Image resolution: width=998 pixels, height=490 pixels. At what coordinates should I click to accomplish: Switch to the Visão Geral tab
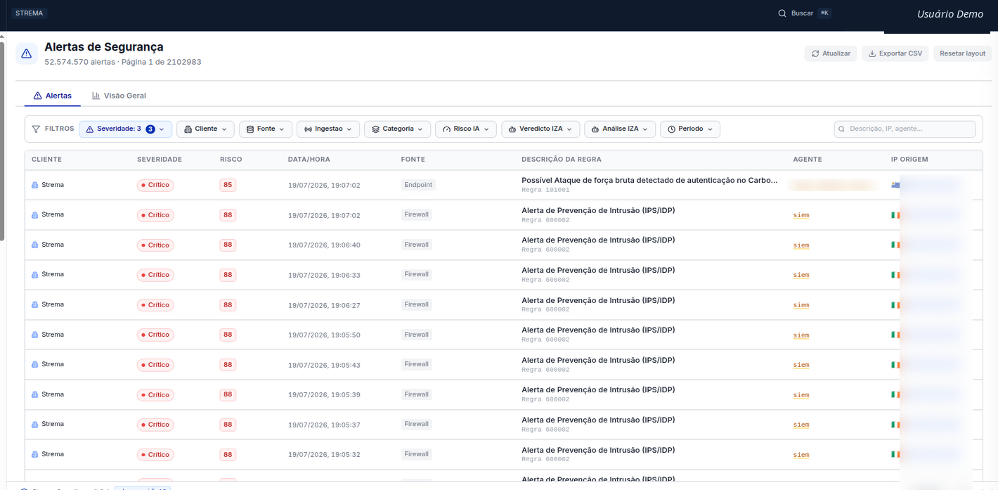click(x=119, y=96)
